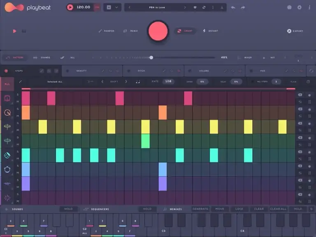Screen dimensions: 316x237
Task: Start playback with tempo play button
Action: tap(70, 7)
